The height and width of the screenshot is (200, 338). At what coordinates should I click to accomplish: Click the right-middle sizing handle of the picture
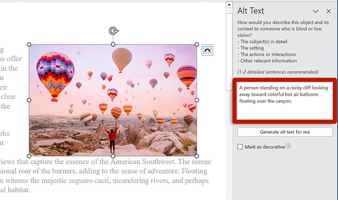(x=197, y=100)
